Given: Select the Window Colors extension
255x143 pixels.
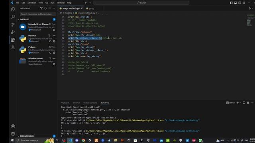Looking at the screenshot, I should 37,61.
